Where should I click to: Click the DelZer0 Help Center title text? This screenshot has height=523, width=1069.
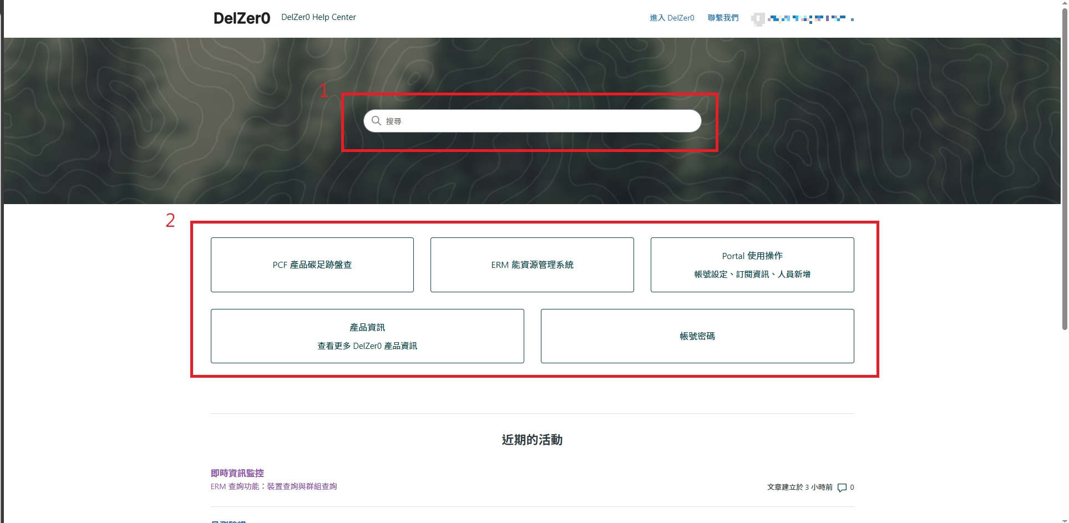tap(318, 17)
